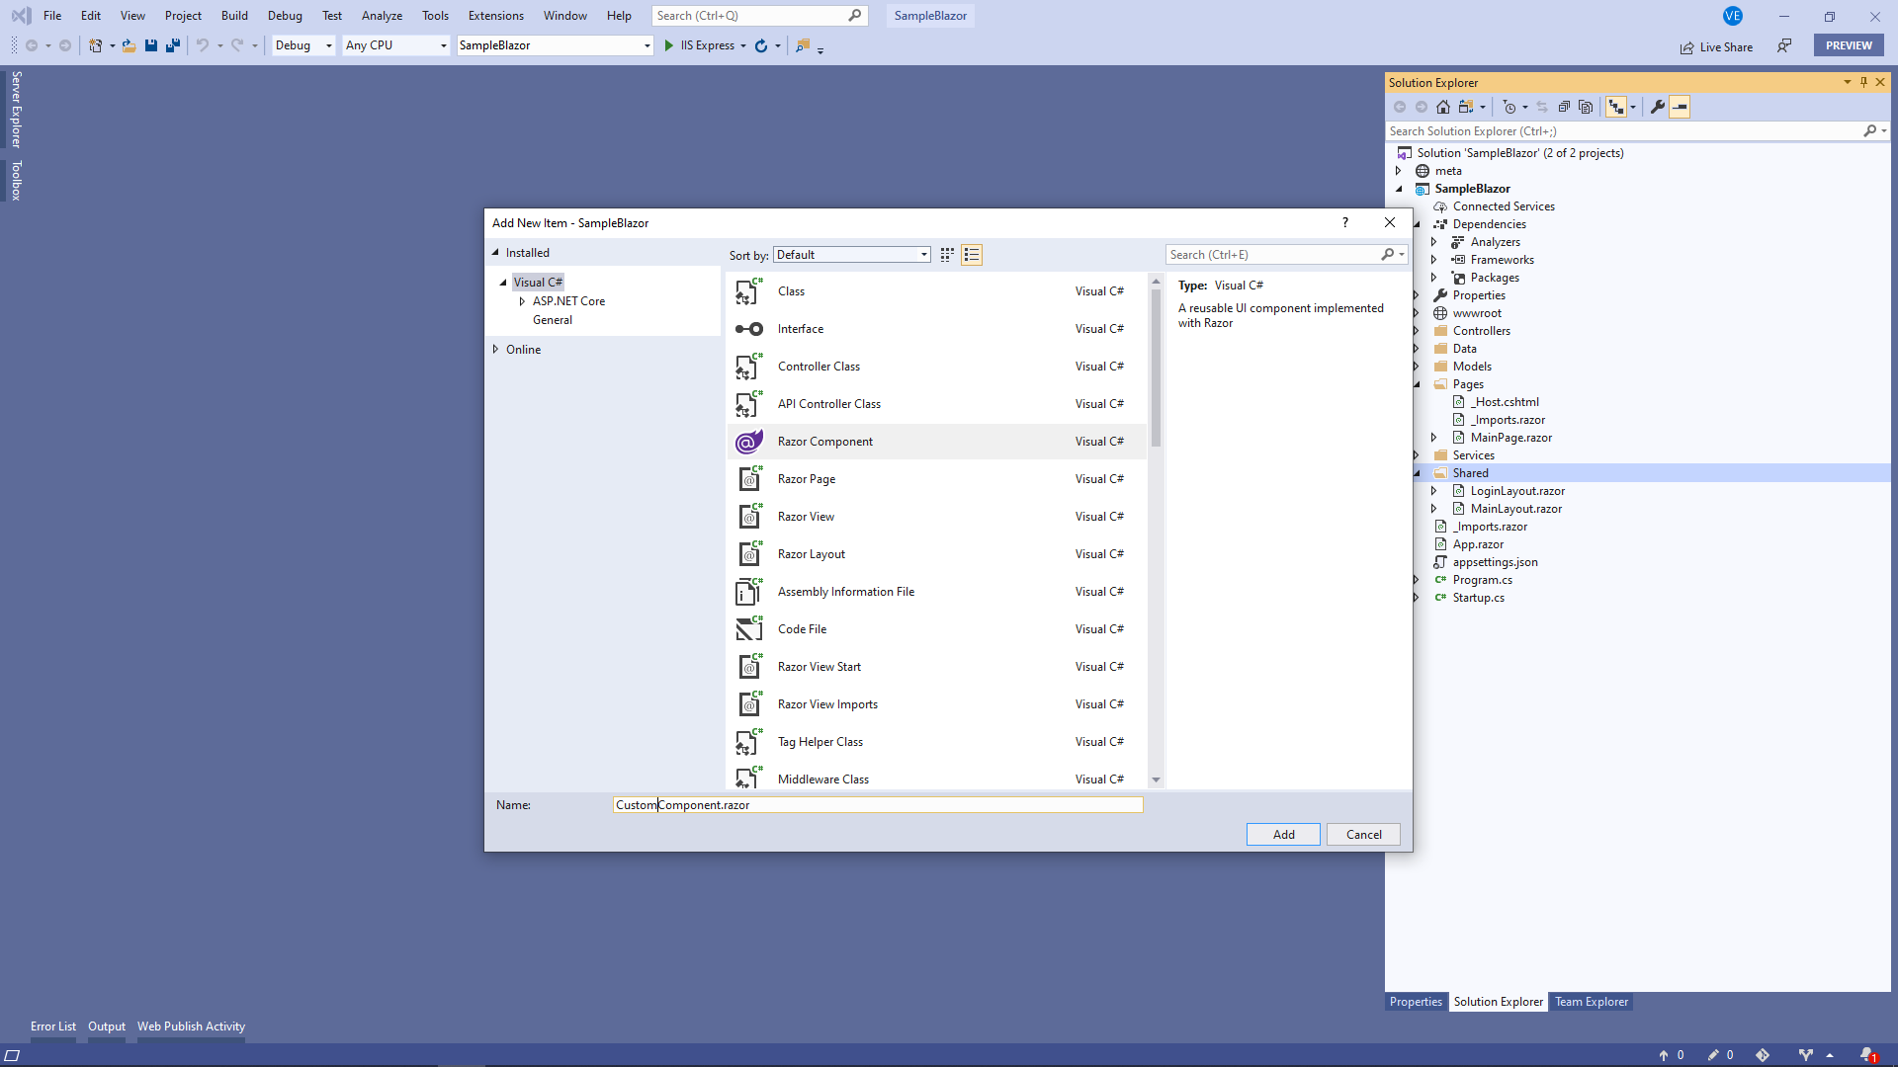1898x1067 pixels.
Task: Pin the Solution Explorer panel
Action: click(x=1863, y=82)
